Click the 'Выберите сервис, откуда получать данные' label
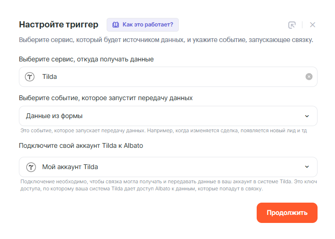This screenshot has height=239, width=335. coord(86,59)
